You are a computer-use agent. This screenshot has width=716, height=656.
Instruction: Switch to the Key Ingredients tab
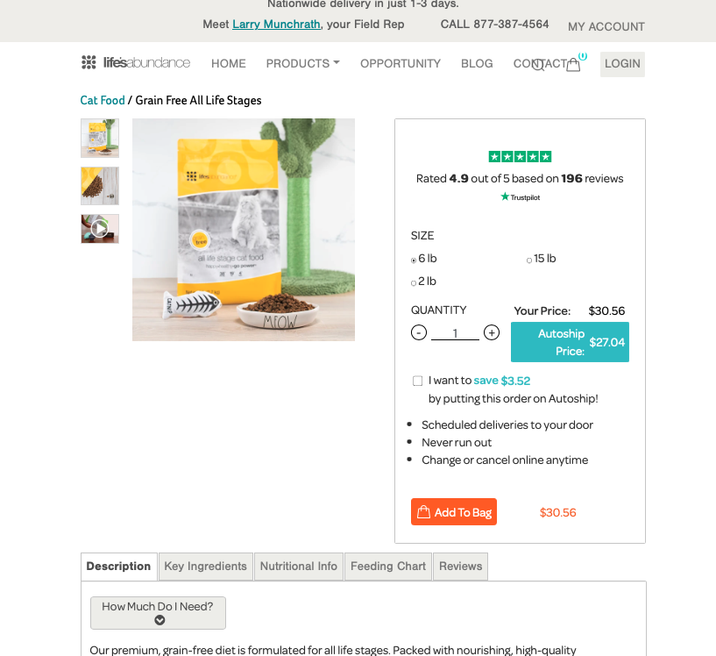(x=205, y=567)
